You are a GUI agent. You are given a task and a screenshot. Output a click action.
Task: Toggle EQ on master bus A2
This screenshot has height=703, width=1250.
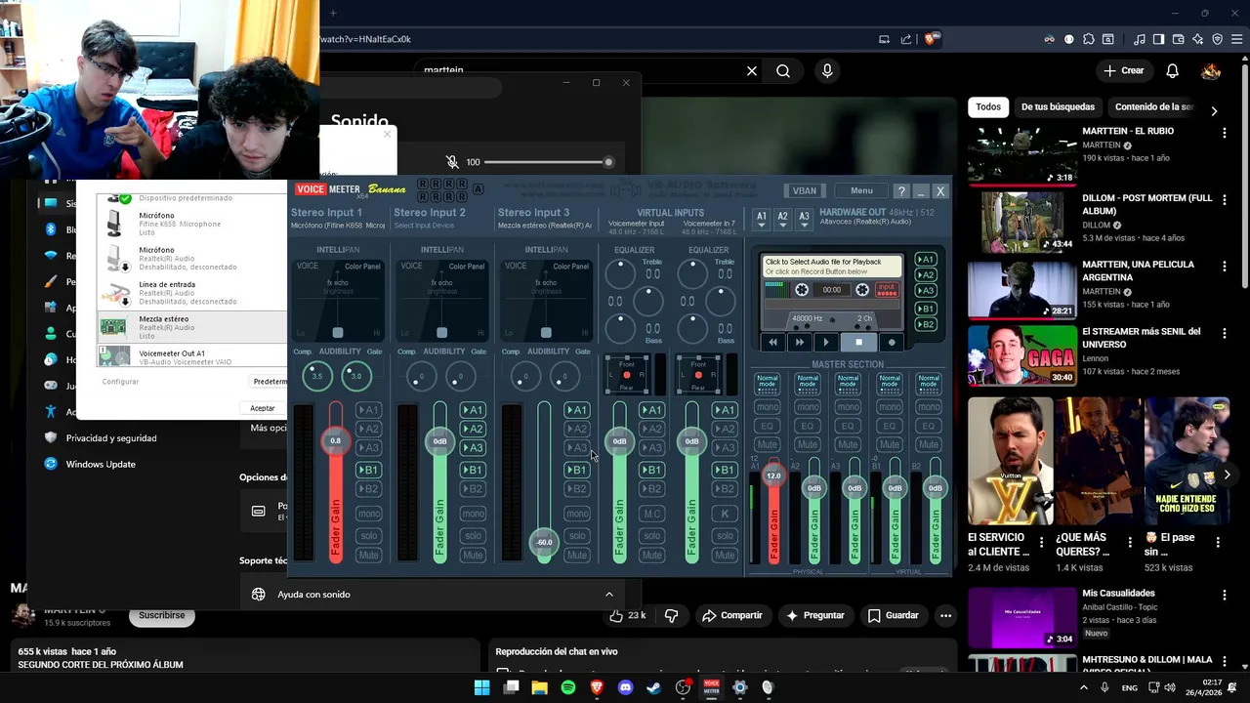click(808, 426)
